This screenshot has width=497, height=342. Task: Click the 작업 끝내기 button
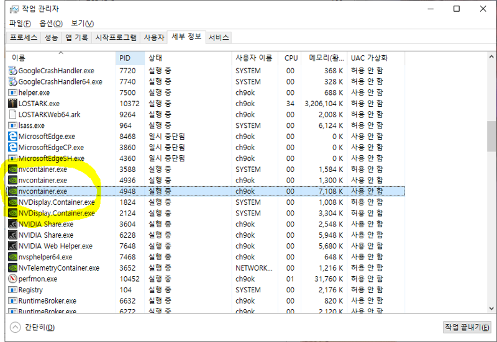click(467, 328)
